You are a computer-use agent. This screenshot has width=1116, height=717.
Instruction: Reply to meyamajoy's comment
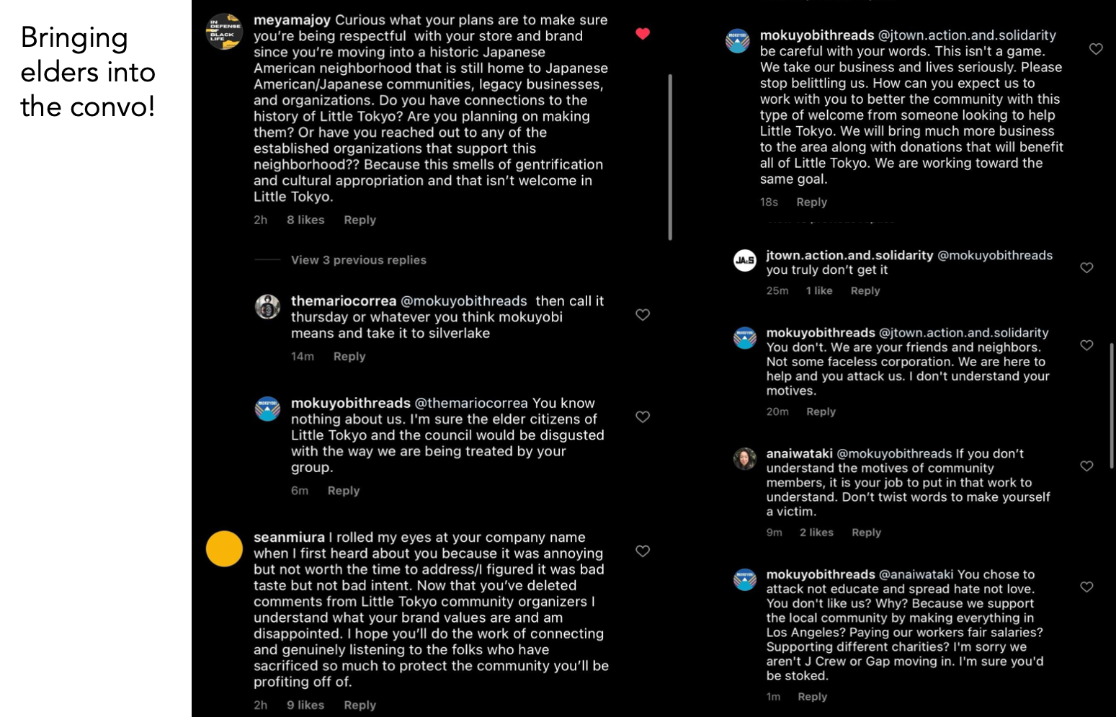[x=360, y=220]
